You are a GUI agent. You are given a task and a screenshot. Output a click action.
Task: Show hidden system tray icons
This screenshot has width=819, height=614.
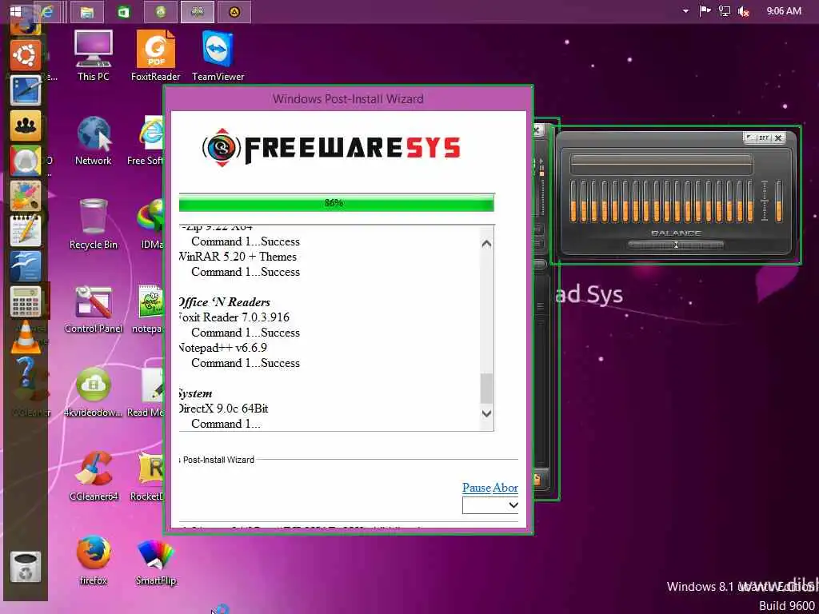(685, 11)
